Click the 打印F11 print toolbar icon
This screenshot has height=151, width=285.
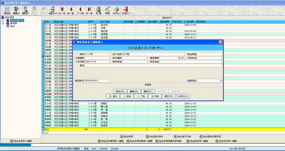click(x=116, y=10)
